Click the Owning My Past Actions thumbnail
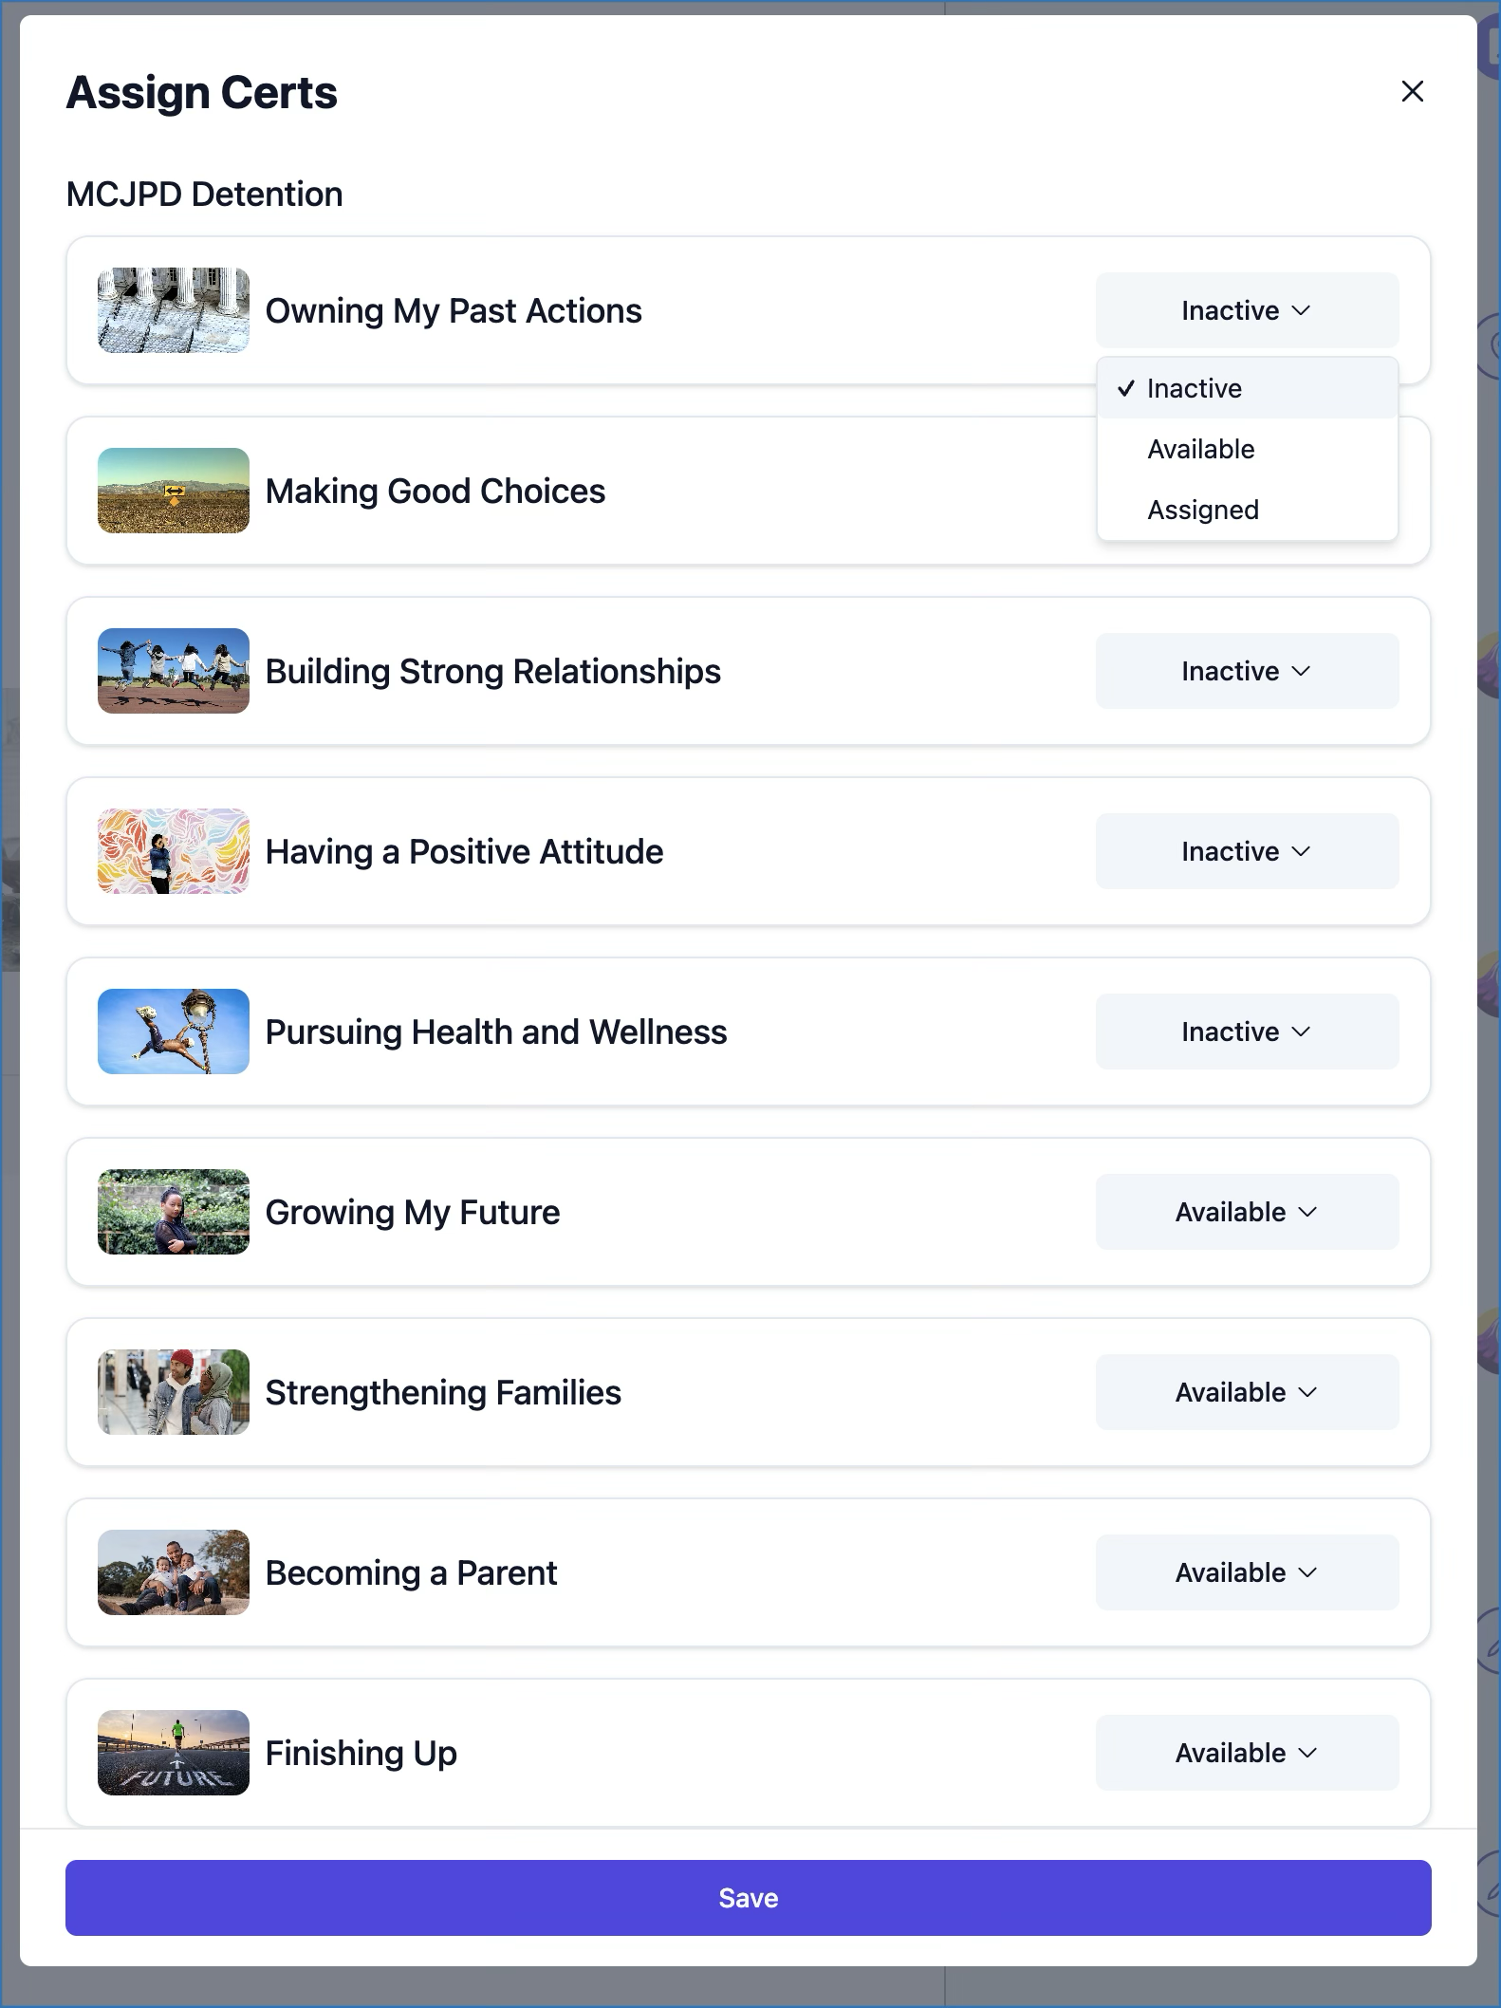Image resolution: width=1501 pixels, height=2008 pixels. pos(174,310)
